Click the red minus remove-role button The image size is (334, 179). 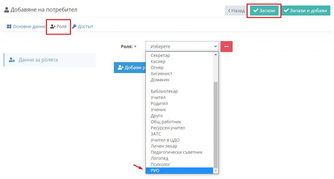226,46
